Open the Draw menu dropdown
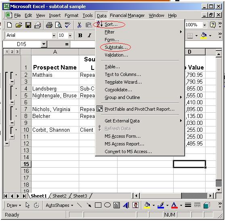The height and width of the screenshot is (221, 225). 14,205
